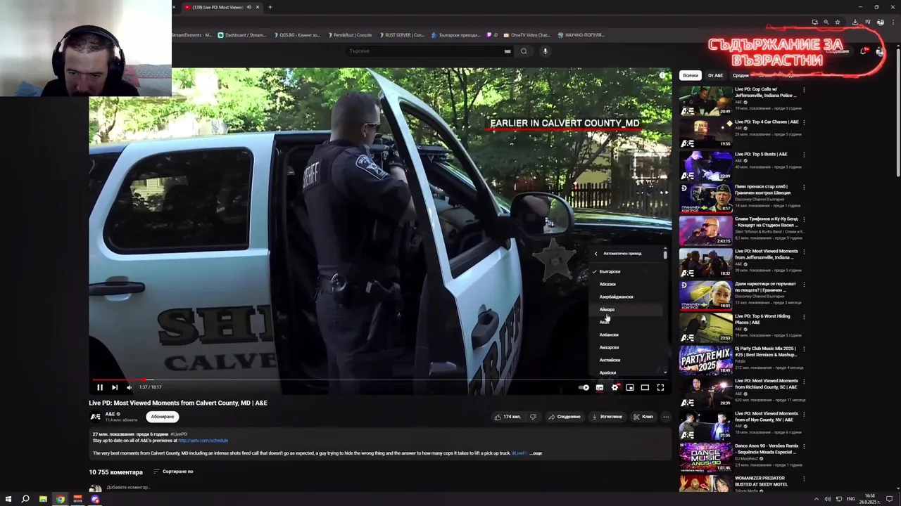901x506 pixels.
Task: Start voice search with microphone
Action: click(x=545, y=51)
